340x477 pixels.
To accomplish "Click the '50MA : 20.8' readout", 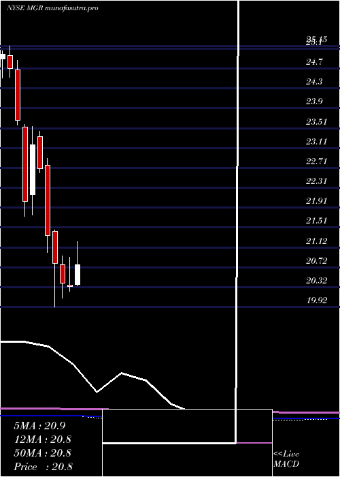I will (42, 453).
